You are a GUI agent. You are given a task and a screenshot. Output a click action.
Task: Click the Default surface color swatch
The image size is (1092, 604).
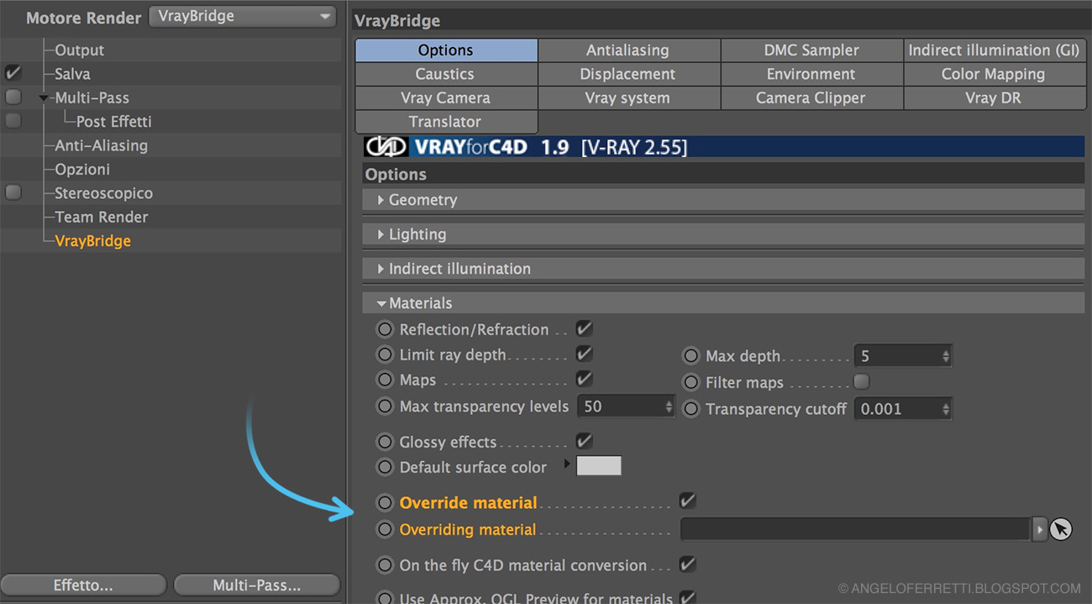pyautogui.click(x=599, y=465)
